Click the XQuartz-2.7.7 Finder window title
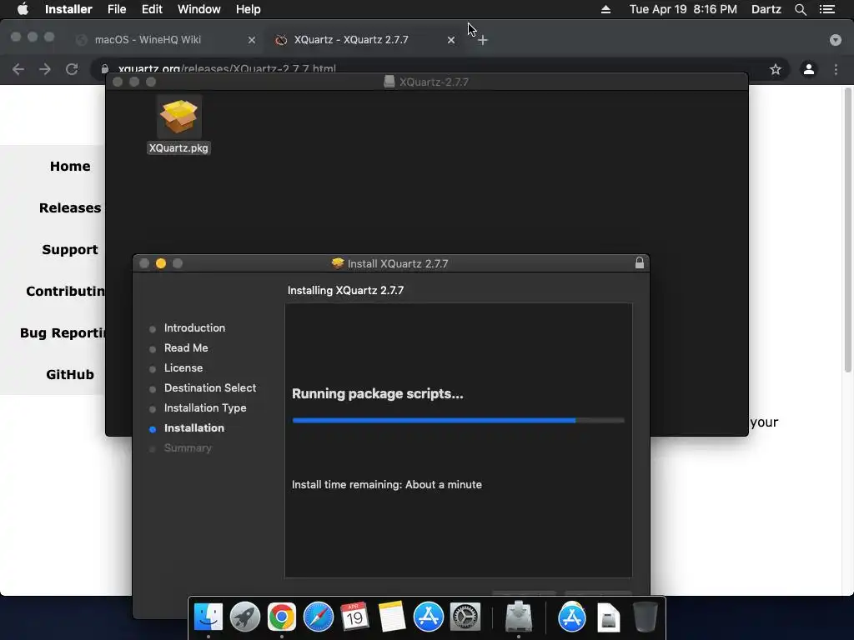Viewport: 854px width, 640px height. pyautogui.click(x=434, y=82)
